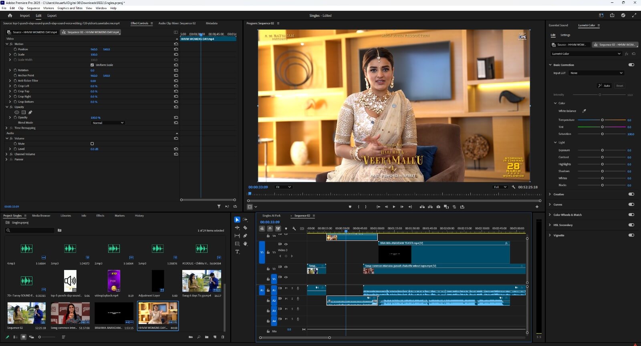
Task: Toggle the Basic Correction section off
Action: coord(631,65)
